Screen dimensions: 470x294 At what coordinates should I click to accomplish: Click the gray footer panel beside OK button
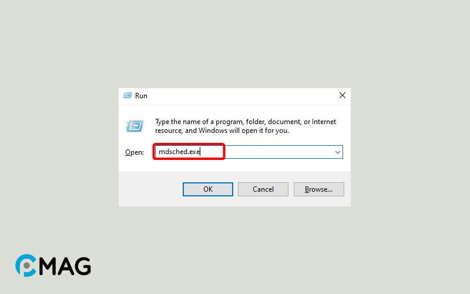point(150,189)
